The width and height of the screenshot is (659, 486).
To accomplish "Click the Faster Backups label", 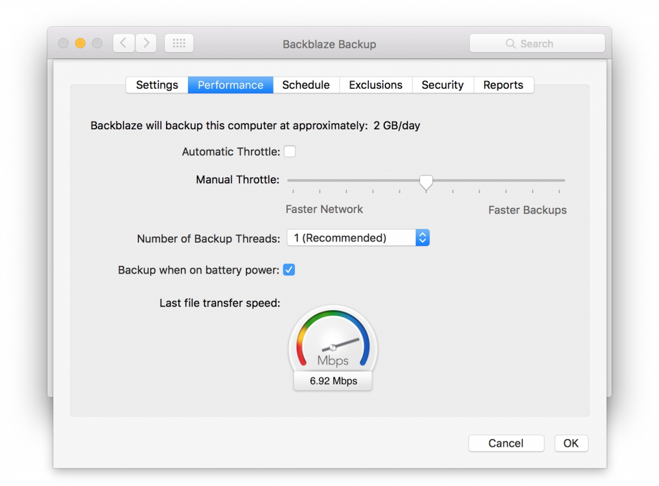I will (527, 210).
